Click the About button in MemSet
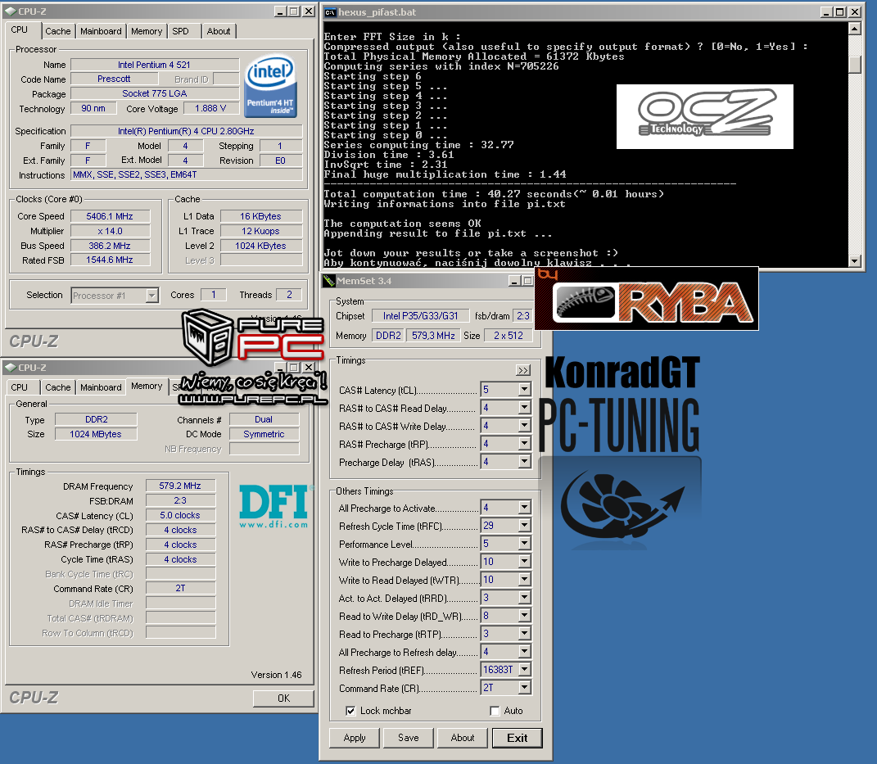 (463, 738)
